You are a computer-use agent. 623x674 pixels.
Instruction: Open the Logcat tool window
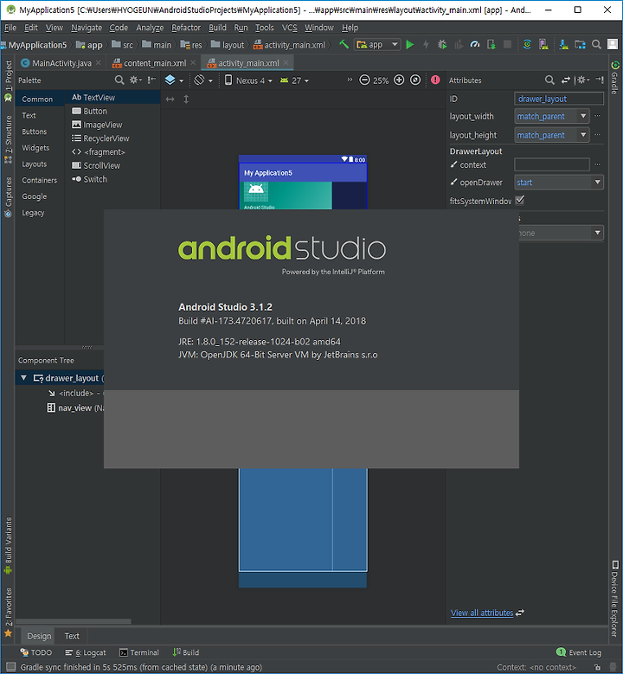tap(85, 652)
